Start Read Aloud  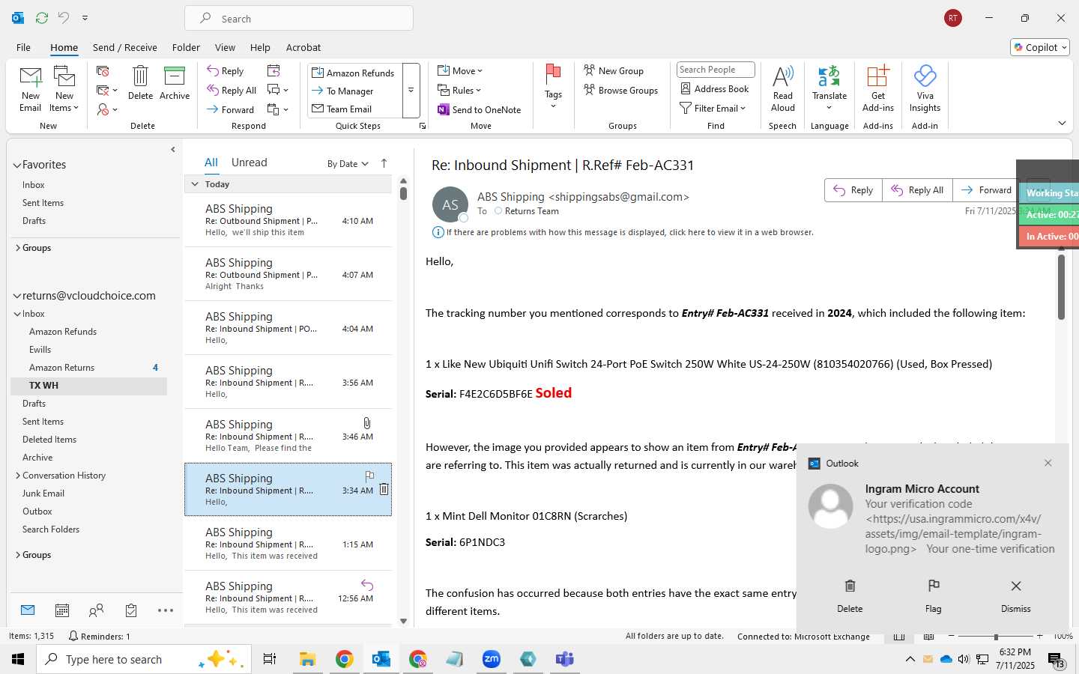coord(782,89)
